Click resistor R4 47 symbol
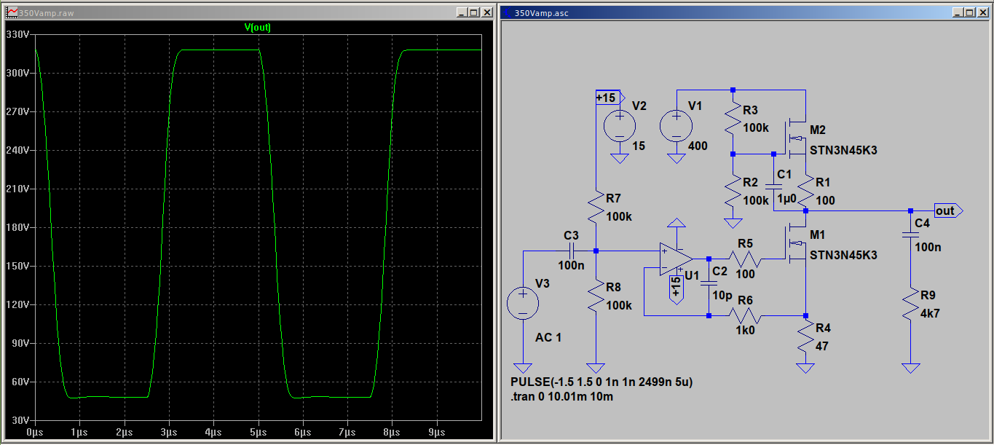The width and height of the screenshot is (994, 445). [x=805, y=338]
